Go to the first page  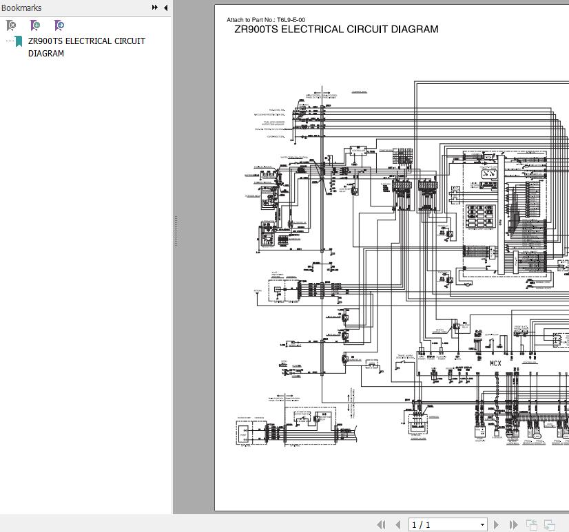[381, 524]
